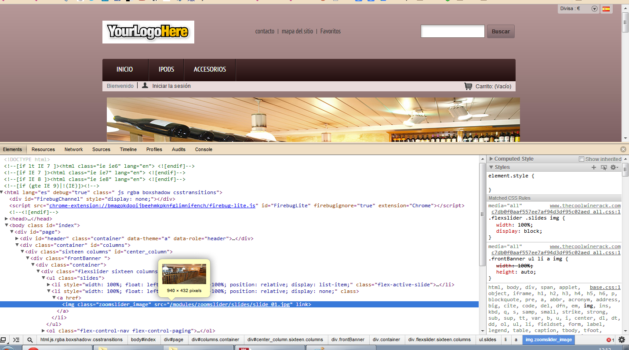Expand the head element node
This screenshot has height=350, width=629.
(7, 219)
